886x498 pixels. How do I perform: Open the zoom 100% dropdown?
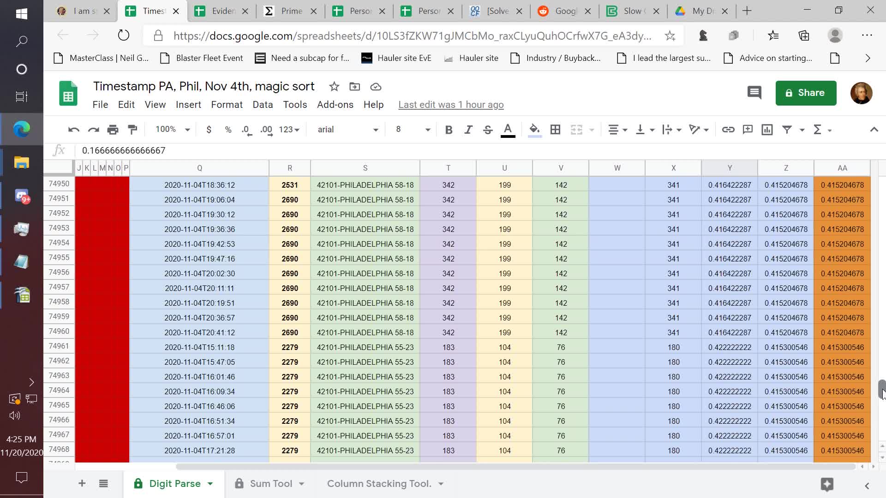173,130
